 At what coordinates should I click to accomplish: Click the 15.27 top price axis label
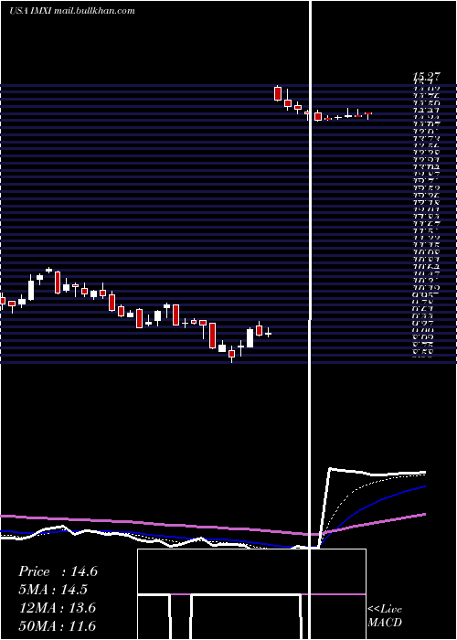427,76
